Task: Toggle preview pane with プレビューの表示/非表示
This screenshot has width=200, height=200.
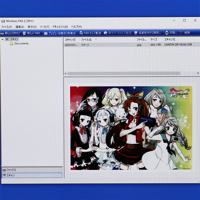Action: 45,33
